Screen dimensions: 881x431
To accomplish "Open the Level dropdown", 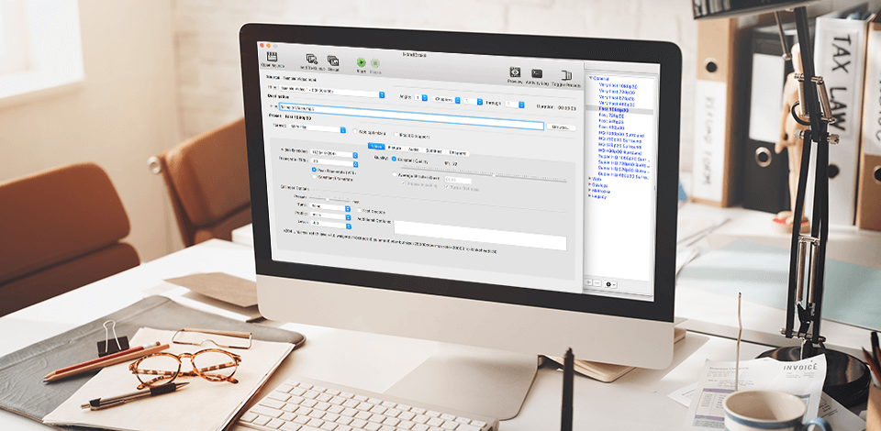I will coord(331,223).
